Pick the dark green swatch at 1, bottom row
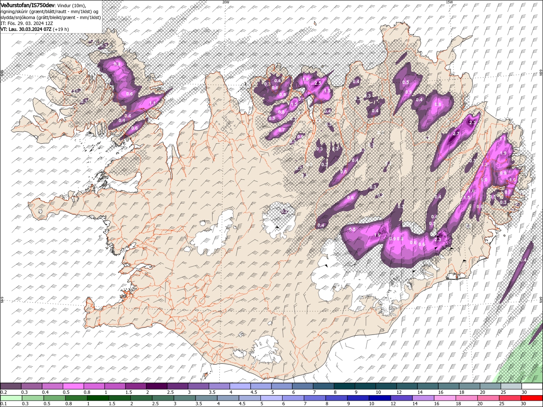Screen dimensions: 543x407 click(x=98, y=398)
